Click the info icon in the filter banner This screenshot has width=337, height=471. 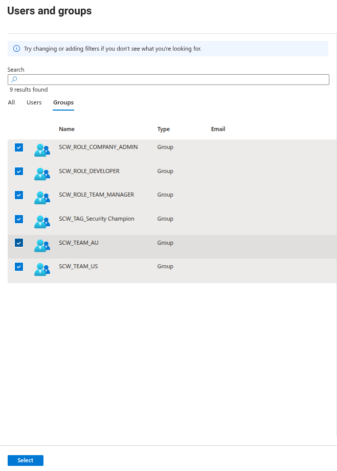tap(16, 48)
